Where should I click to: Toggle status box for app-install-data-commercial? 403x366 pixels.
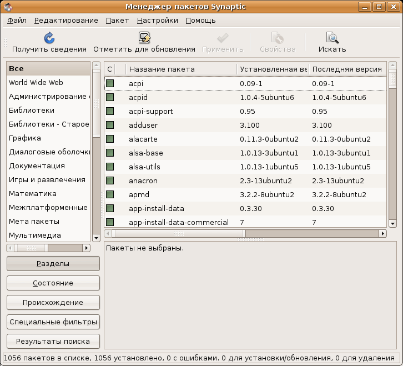tap(110, 222)
